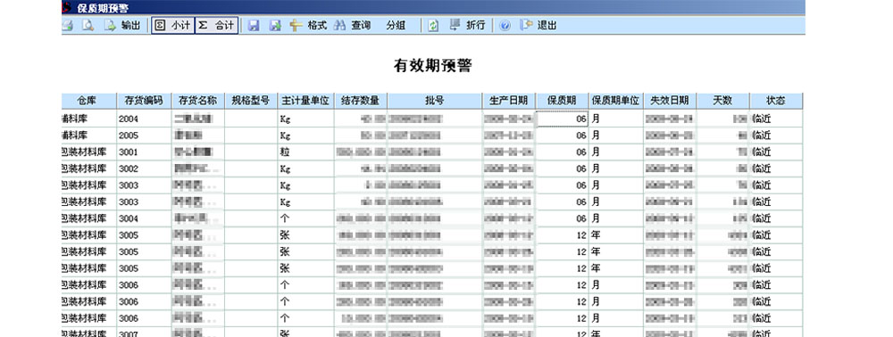Click the warehouse cell in row 2005
This screenshot has height=337, width=893.
[88, 136]
